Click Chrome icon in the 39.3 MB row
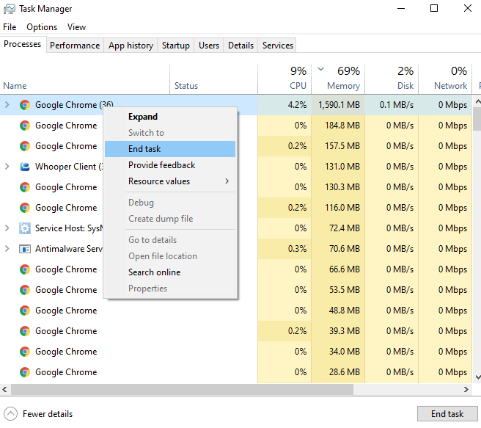 coord(25,331)
